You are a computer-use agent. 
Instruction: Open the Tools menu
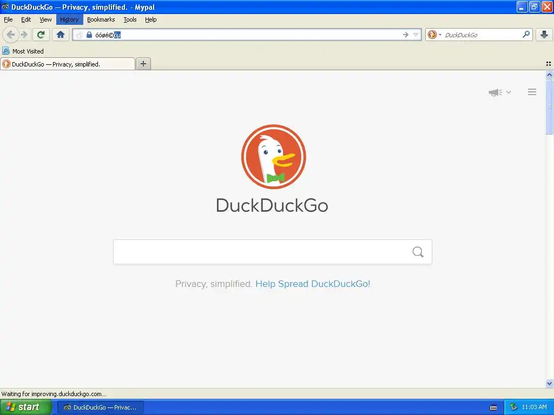coord(130,19)
